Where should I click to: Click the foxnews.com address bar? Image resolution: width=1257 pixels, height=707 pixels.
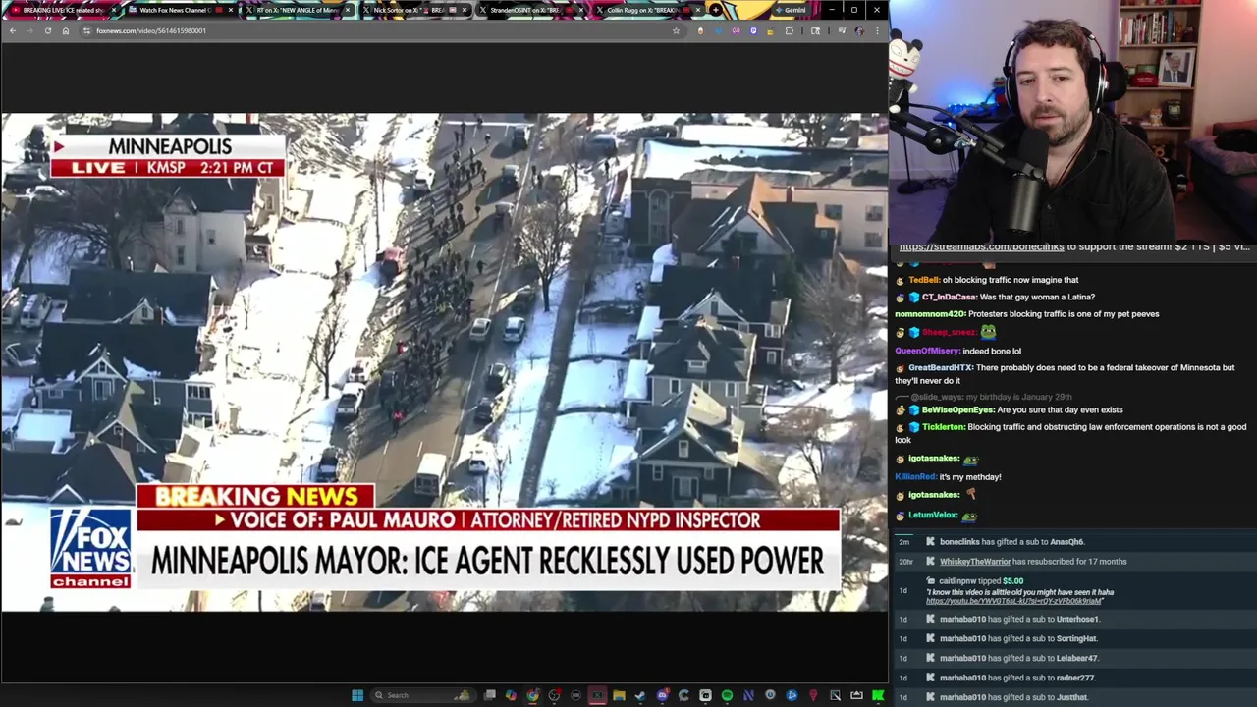[x=381, y=30]
